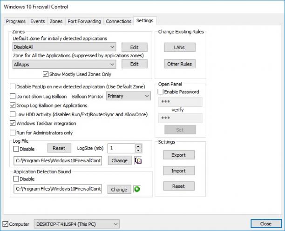Viewport: 285px width, 231px height.
Task: Switch to the Events tab
Action: [38, 21]
